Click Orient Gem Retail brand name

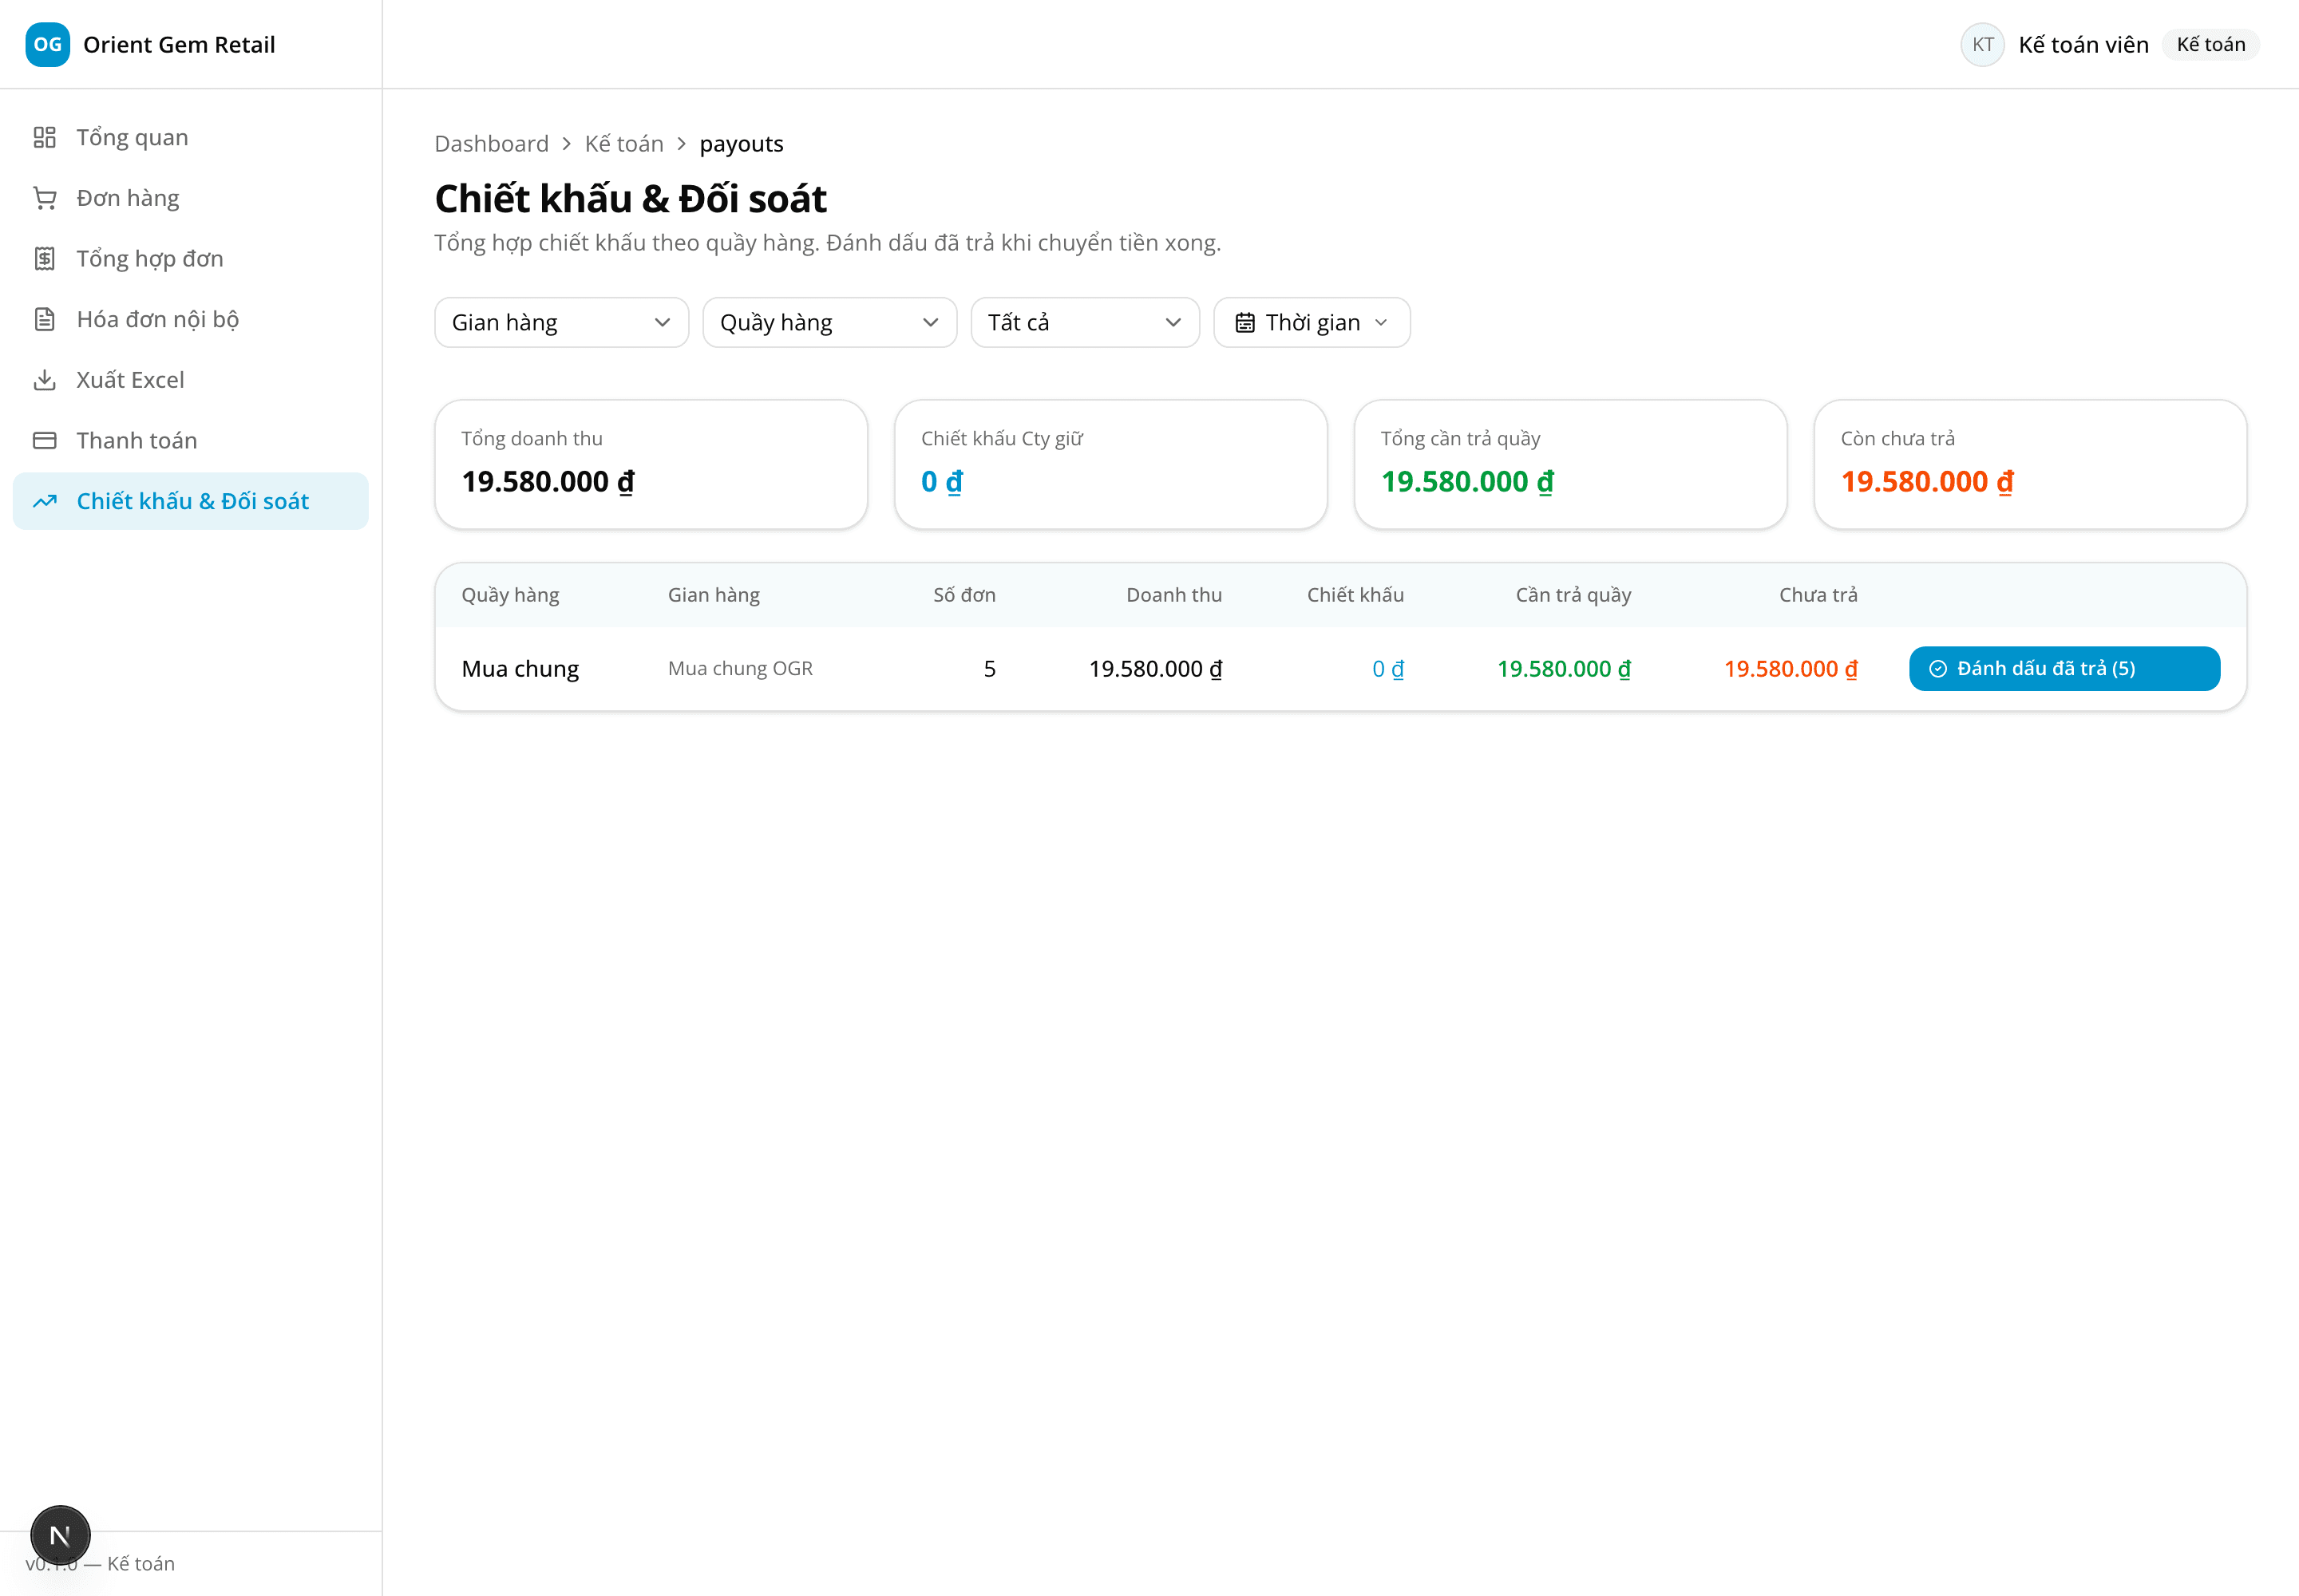[179, 45]
